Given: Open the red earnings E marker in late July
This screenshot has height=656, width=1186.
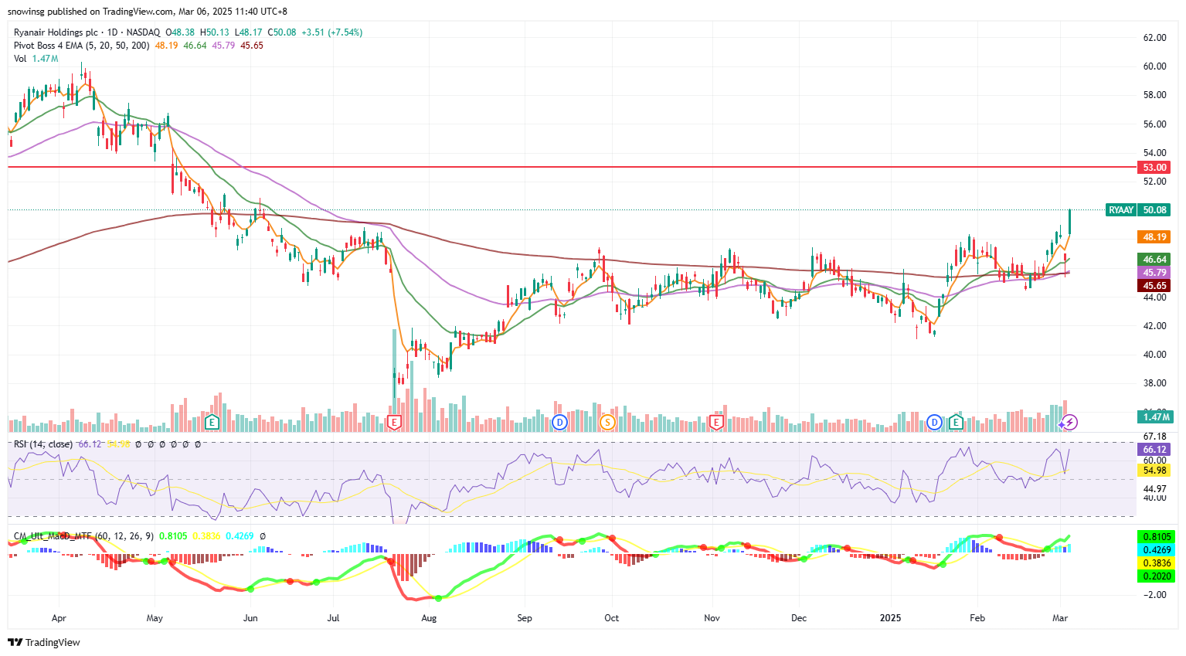Looking at the screenshot, I should [395, 422].
